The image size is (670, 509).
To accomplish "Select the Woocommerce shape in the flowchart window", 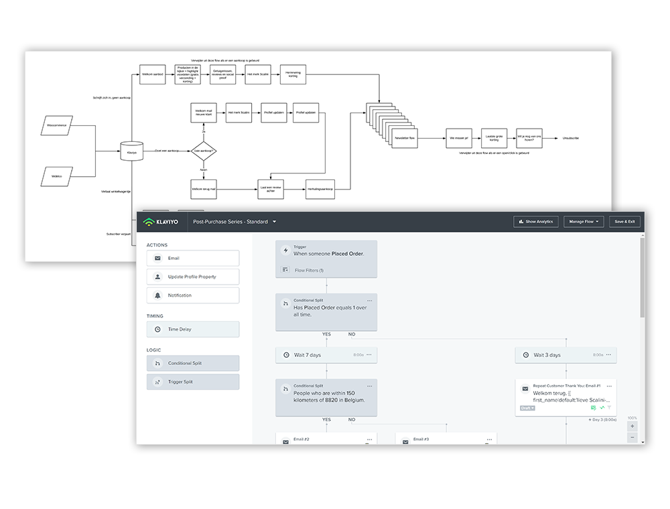I will point(57,125).
